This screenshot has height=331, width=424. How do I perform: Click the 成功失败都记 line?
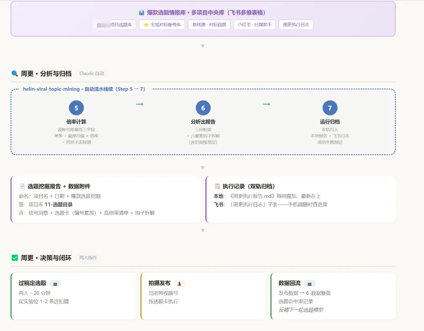330,142
